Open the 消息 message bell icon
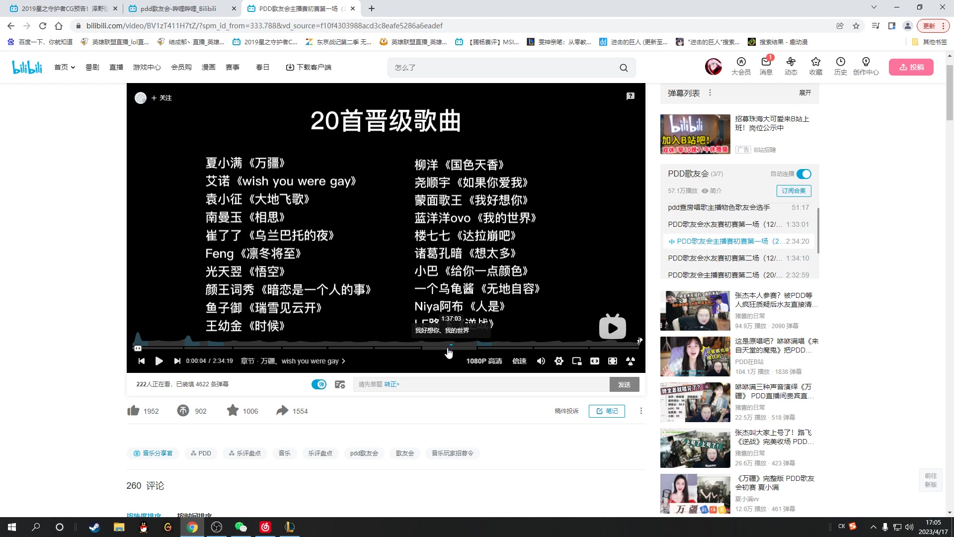Image resolution: width=954 pixels, height=537 pixels. 766,63
